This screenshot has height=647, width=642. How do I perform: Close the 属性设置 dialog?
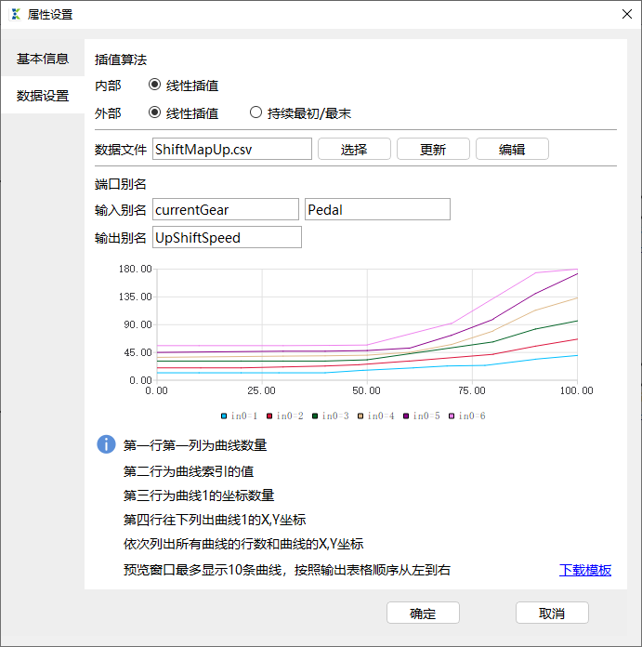627,14
